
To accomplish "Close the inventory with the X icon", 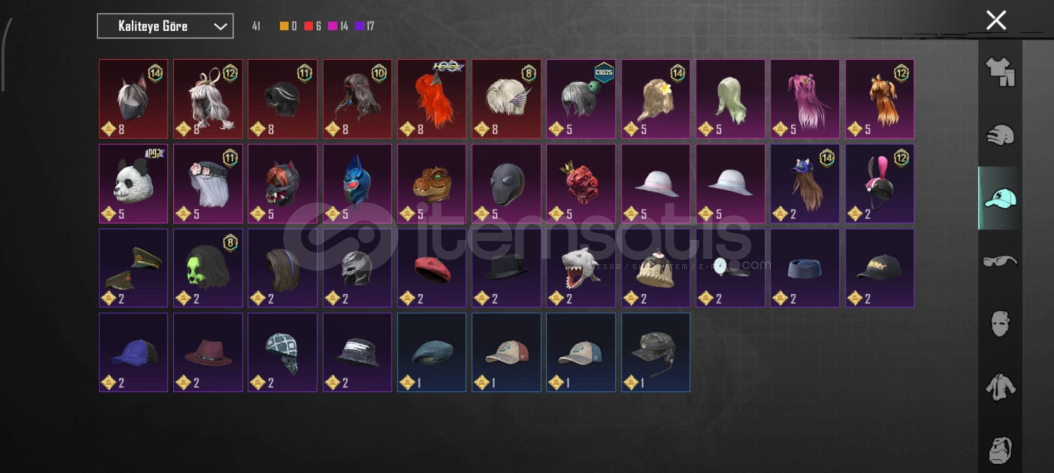I will coord(996,20).
